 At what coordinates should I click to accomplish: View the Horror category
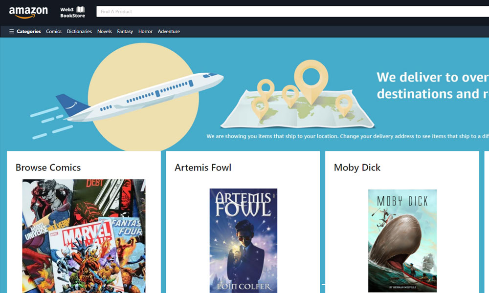(x=145, y=31)
